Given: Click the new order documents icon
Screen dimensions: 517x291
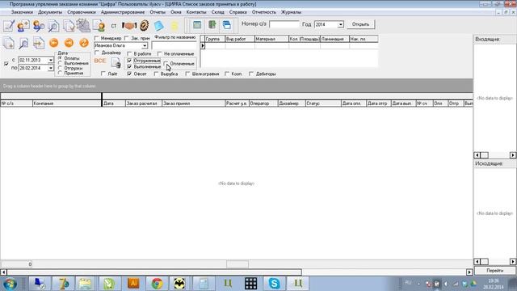Looking at the screenshot, I should (x=9, y=43).
